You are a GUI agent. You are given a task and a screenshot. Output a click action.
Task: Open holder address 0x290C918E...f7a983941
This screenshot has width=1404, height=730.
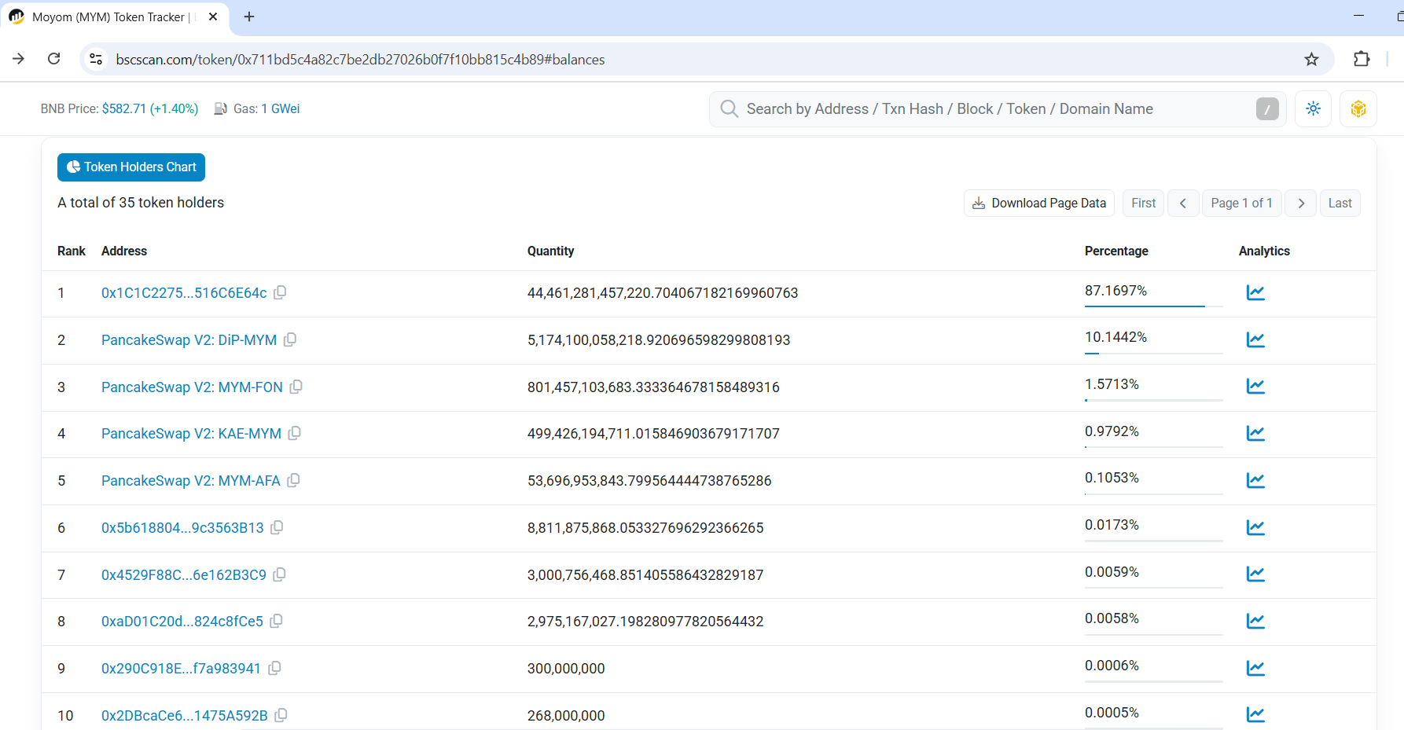point(181,669)
